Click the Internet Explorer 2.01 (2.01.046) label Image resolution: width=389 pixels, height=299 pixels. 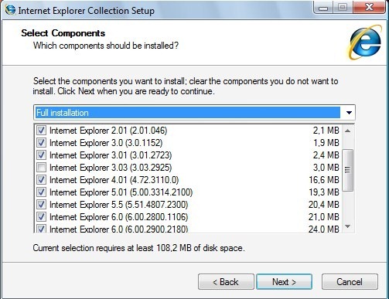[108, 131]
